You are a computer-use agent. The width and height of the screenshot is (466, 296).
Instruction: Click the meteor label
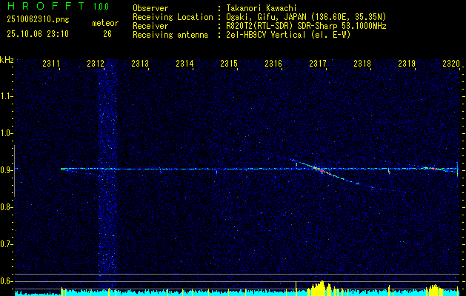pyautogui.click(x=105, y=23)
